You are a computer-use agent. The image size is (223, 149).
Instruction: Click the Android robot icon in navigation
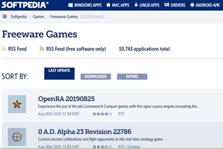[x=192, y=5]
